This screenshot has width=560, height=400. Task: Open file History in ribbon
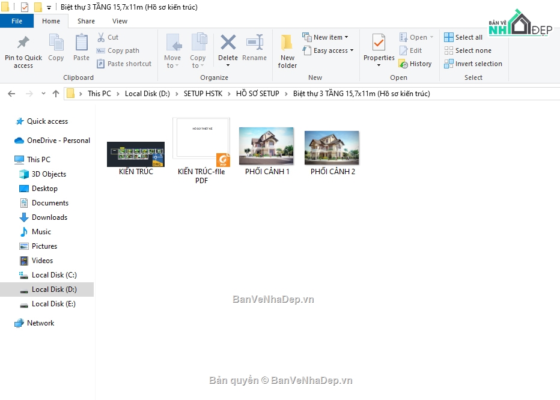[415, 64]
